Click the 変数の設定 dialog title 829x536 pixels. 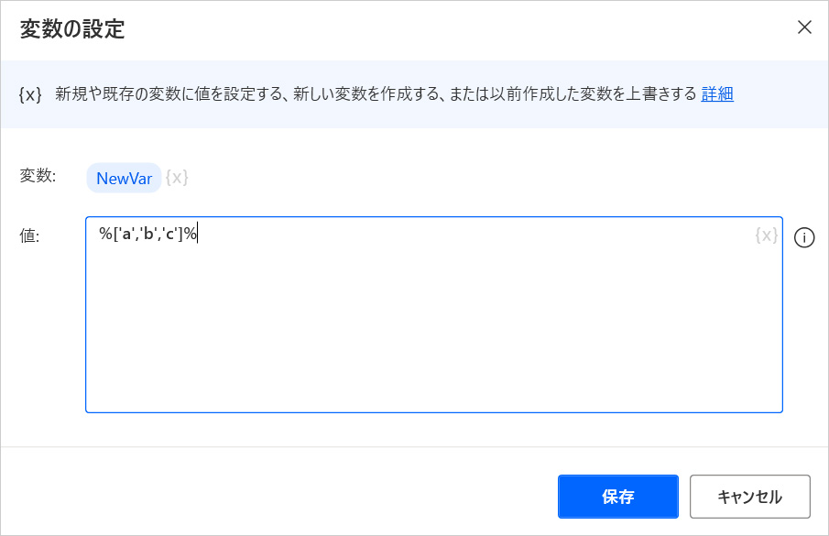tap(72, 28)
